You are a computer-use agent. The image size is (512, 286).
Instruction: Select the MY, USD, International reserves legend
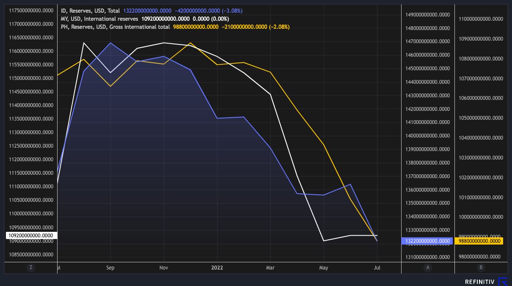[99, 19]
